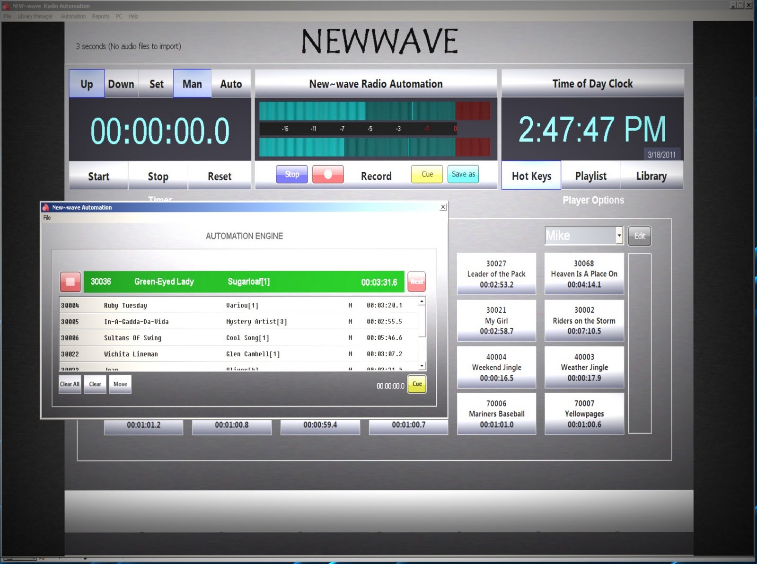Open the Help menu
The height and width of the screenshot is (564, 757).
(x=133, y=16)
